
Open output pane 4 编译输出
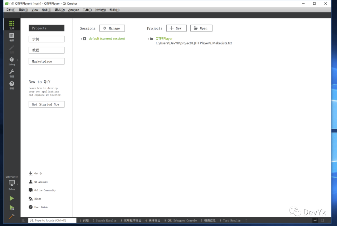pos(153,220)
